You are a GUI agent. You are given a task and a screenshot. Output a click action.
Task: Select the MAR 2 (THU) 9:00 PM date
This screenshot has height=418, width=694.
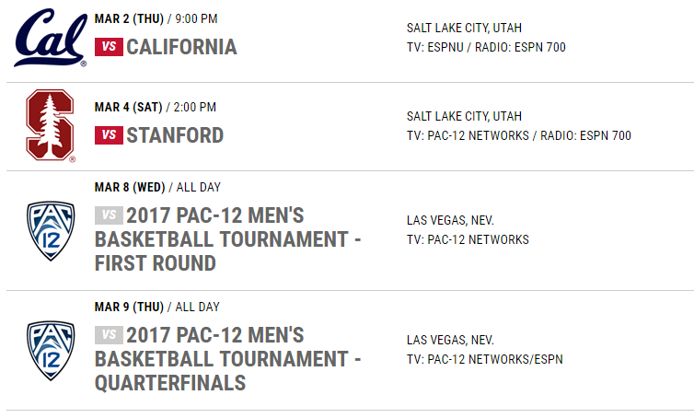pos(156,19)
